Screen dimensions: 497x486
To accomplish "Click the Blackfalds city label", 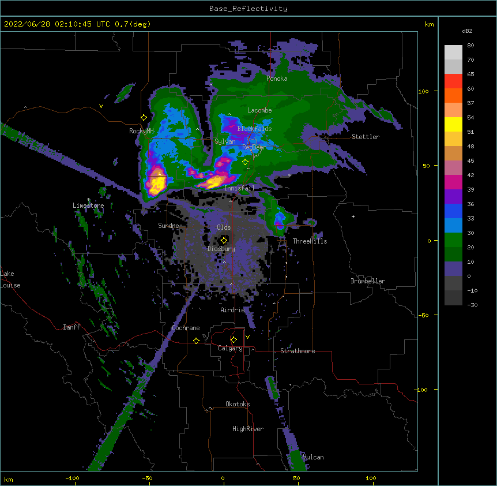I will (254, 129).
